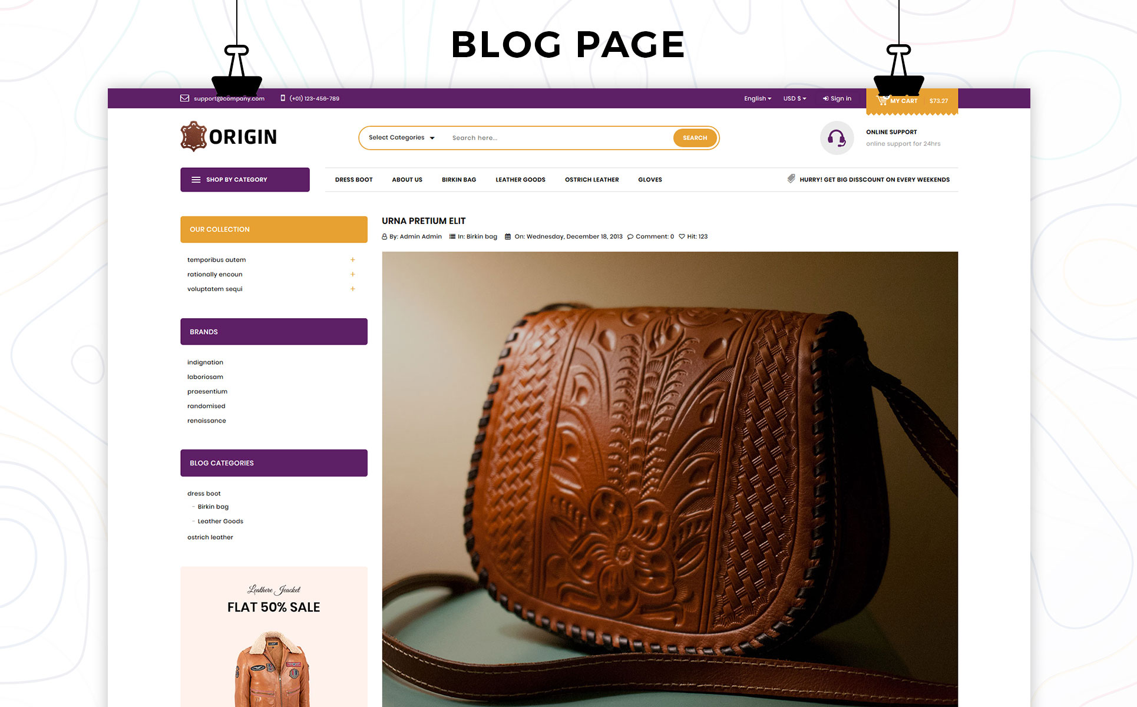1137x707 pixels.
Task: Click the heart Hit: 123 icon
Action: 682,237
